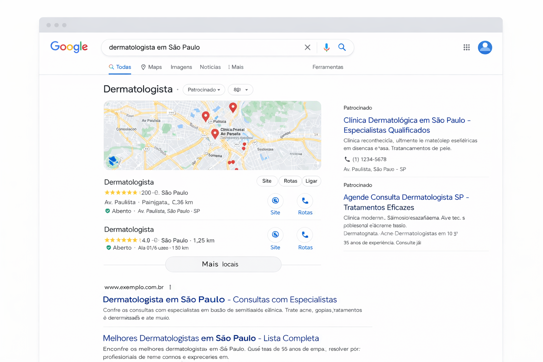Image resolution: width=543 pixels, height=362 pixels.
Task: Clear the search query using the X icon
Action: [307, 47]
